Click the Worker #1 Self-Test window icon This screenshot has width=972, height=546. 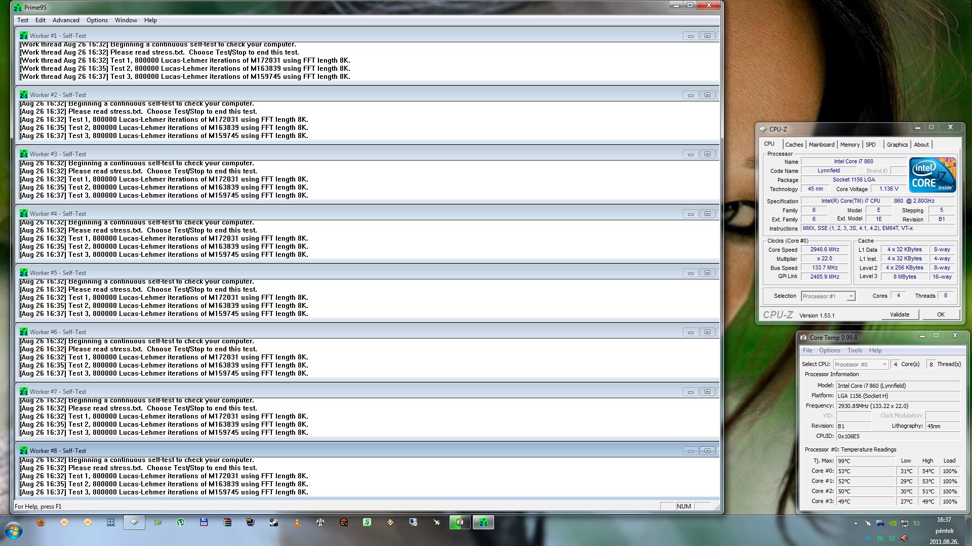[x=24, y=35]
